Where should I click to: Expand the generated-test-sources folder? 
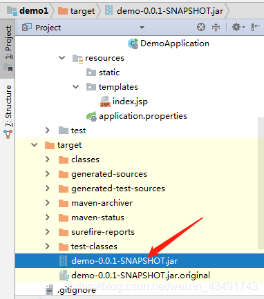pyautogui.click(x=48, y=189)
